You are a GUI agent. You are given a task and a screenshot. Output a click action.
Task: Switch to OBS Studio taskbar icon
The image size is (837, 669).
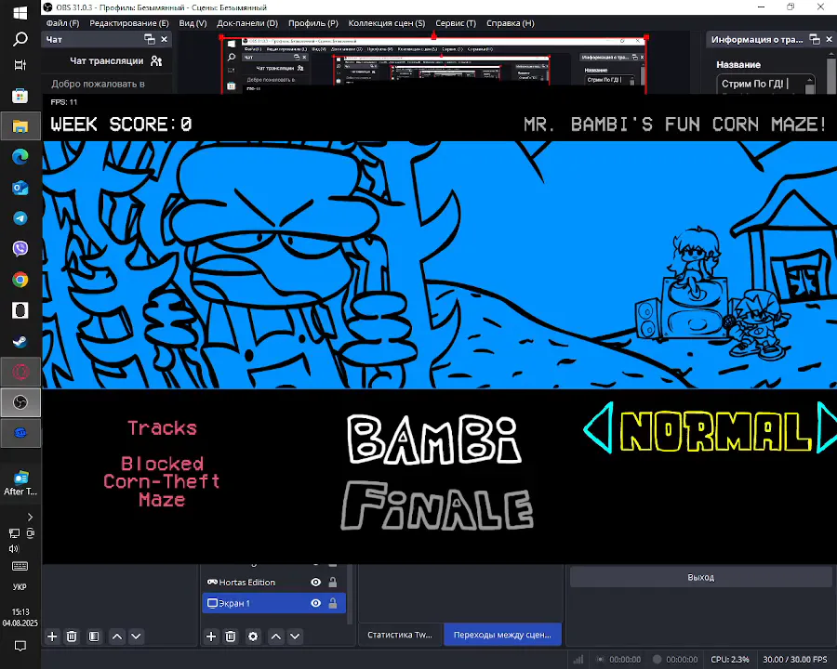(x=20, y=402)
